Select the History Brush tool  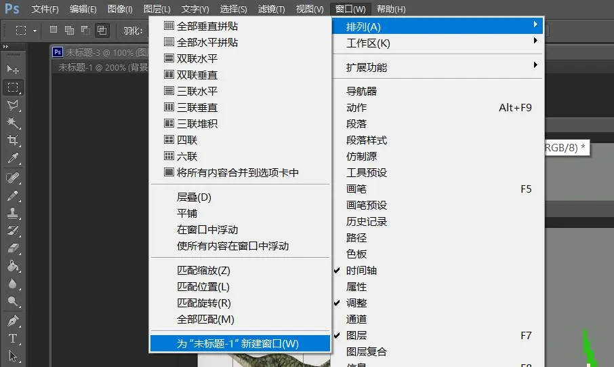[12, 231]
